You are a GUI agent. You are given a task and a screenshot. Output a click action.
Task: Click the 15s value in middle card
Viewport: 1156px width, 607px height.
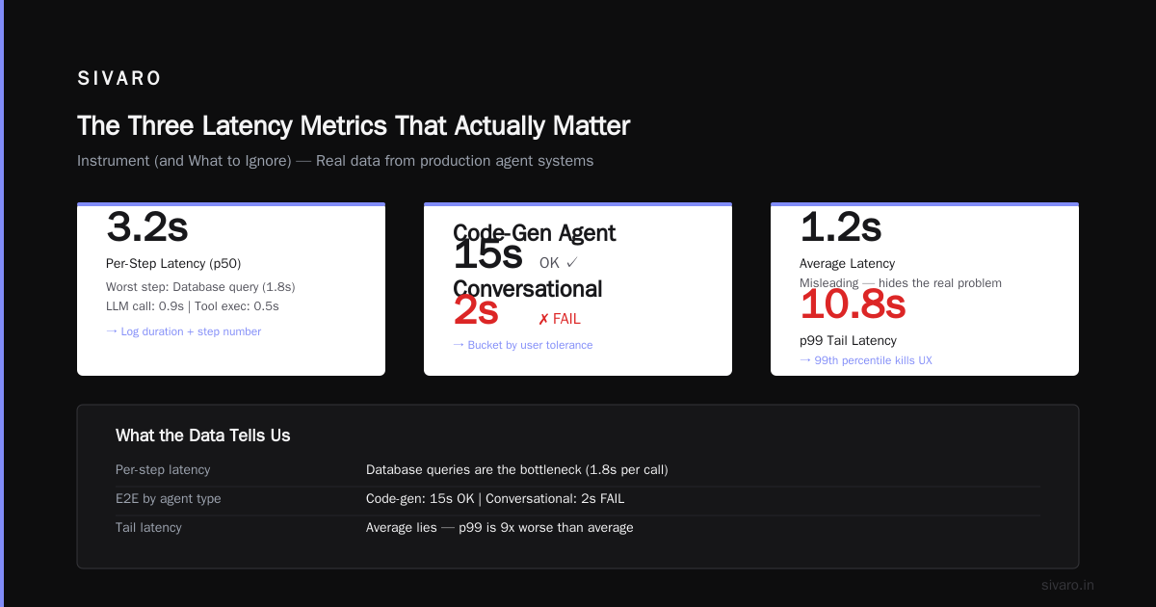coord(487,254)
